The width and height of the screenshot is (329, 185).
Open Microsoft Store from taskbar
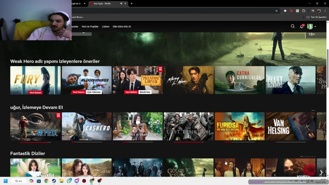click(x=39, y=181)
